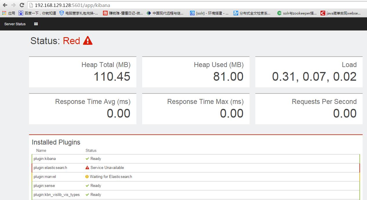This screenshot has width=367, height=200.
Task: Open the 赚钱难-懂懂日记 bookmark
Action: [x=123, y=13]
